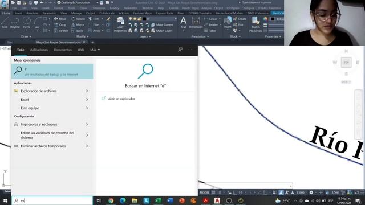Toggle snap mode in status bar
Image resolution: width=365 pixels, height=205 pixels.
pos(219,192)
